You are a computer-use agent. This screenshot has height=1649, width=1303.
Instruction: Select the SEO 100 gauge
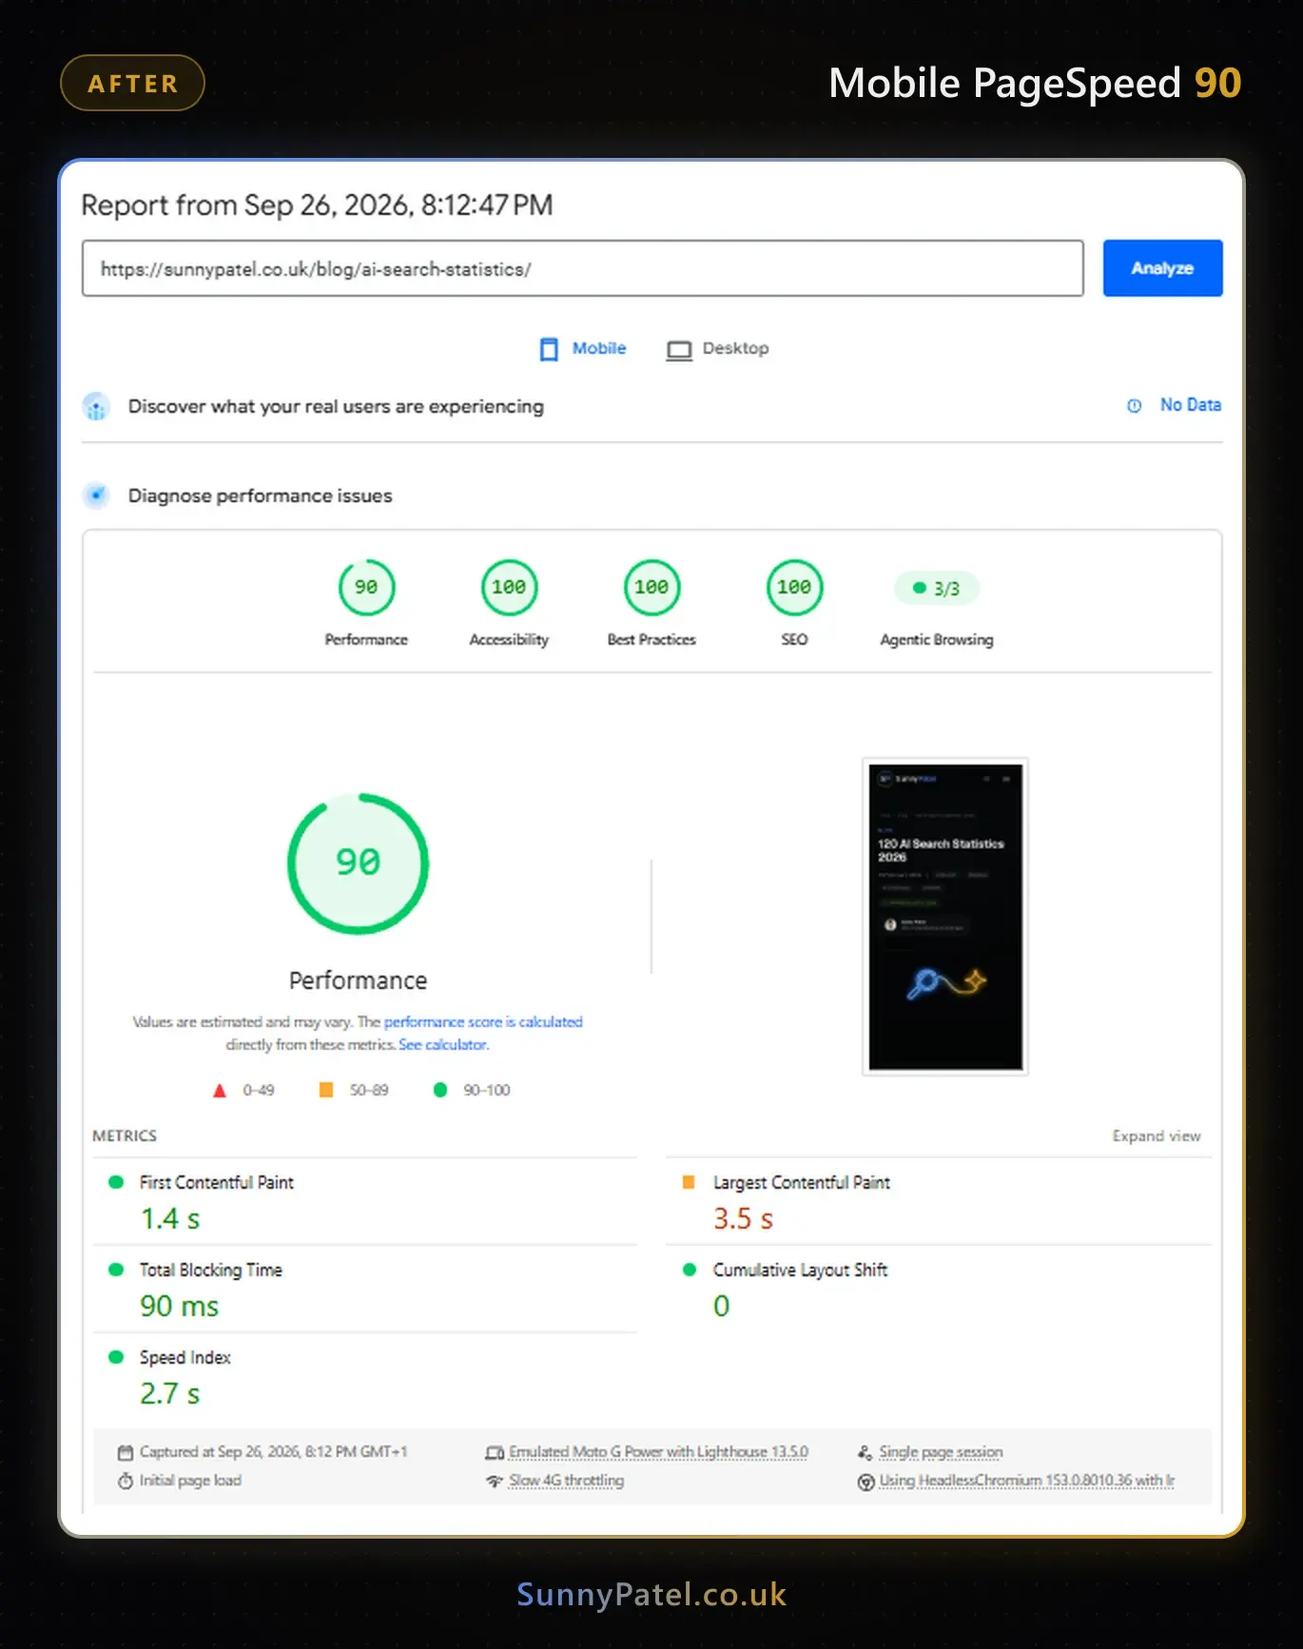pos(794,588)
